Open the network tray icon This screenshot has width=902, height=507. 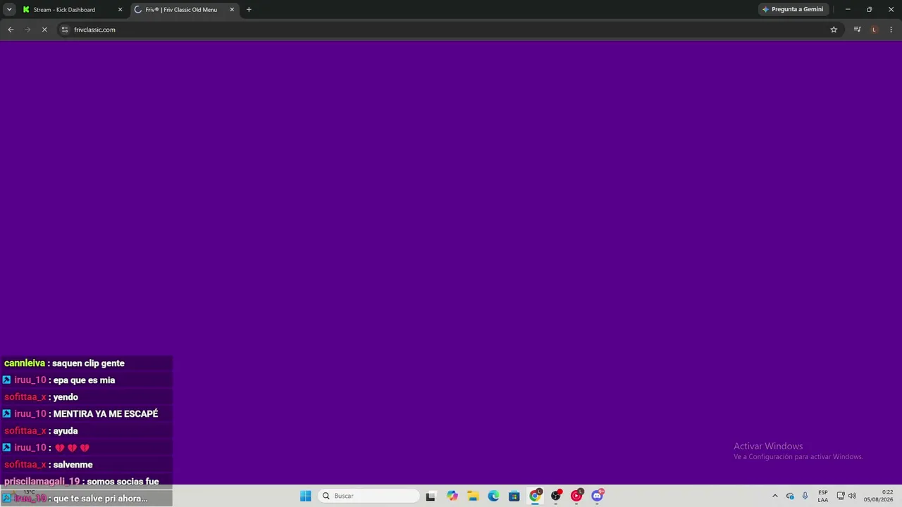tap(841, 496)
